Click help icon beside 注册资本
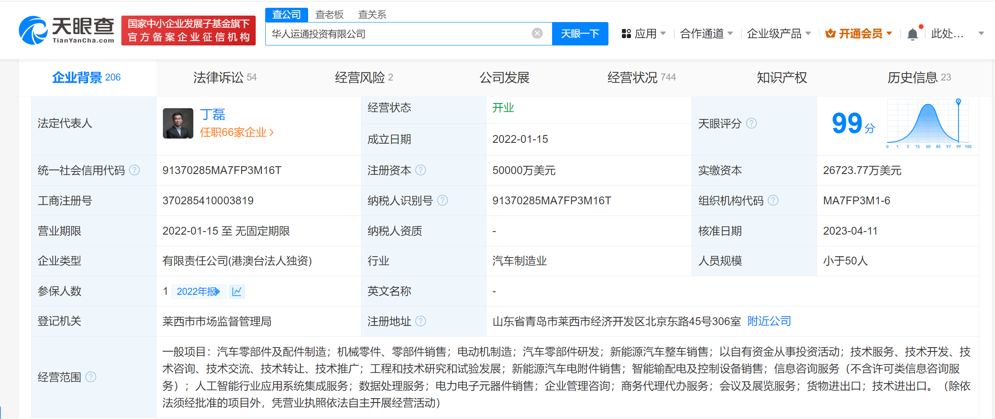This screenshot has width=995, height=419. pos(420,170)
